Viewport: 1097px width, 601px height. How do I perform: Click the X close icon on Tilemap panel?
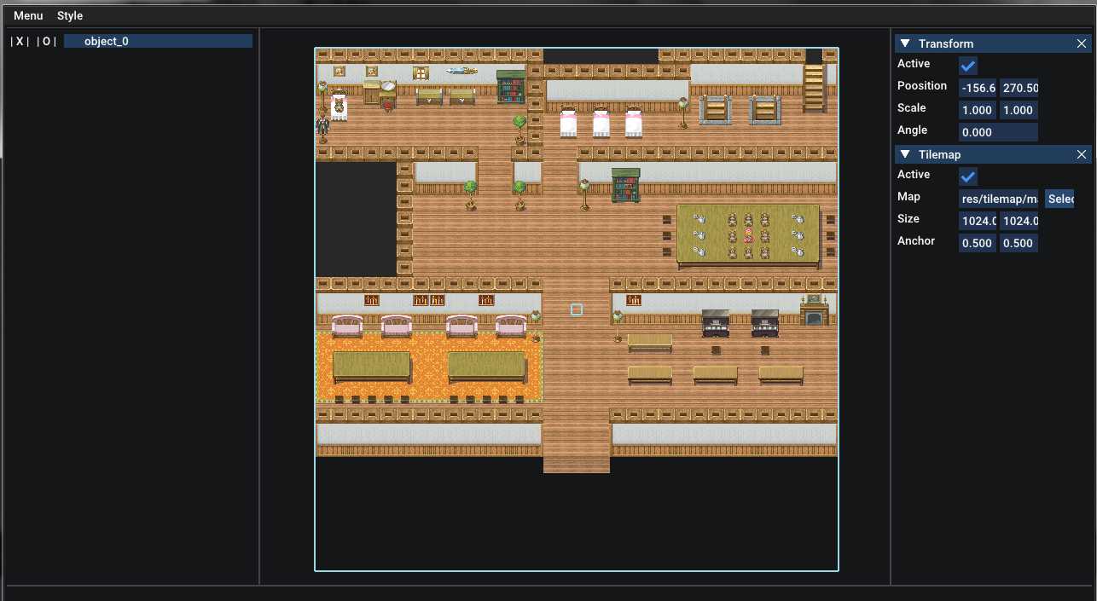pos(1081,154)
